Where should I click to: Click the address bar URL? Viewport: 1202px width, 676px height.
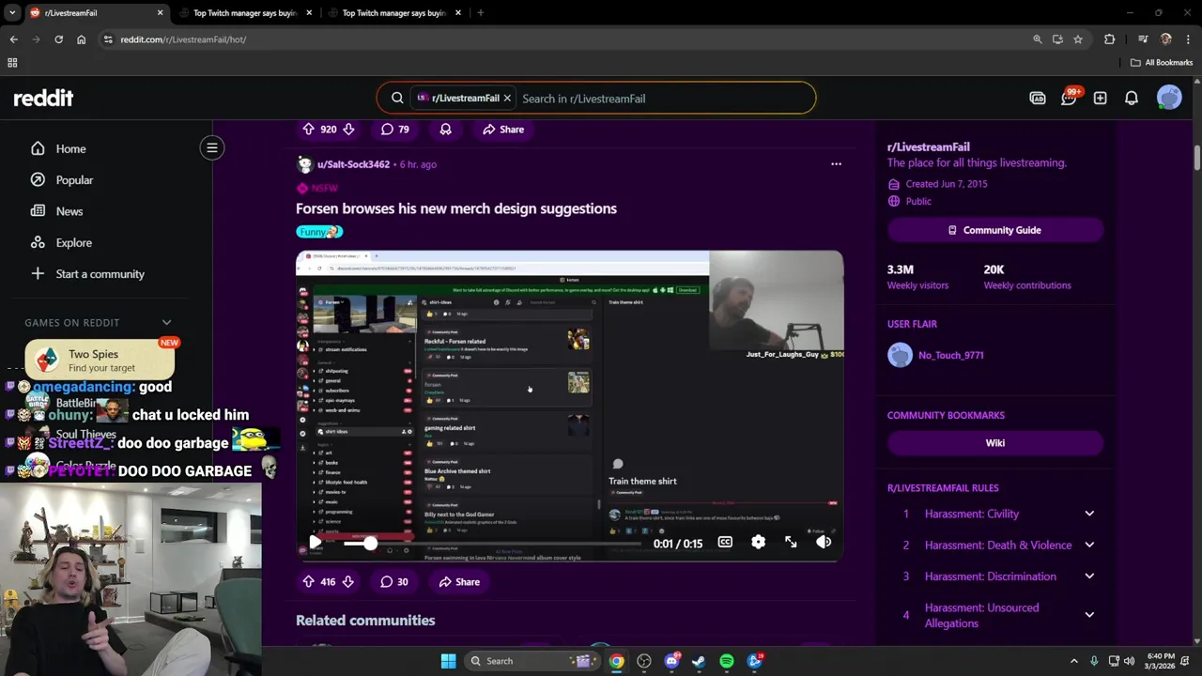pos(183,39)
